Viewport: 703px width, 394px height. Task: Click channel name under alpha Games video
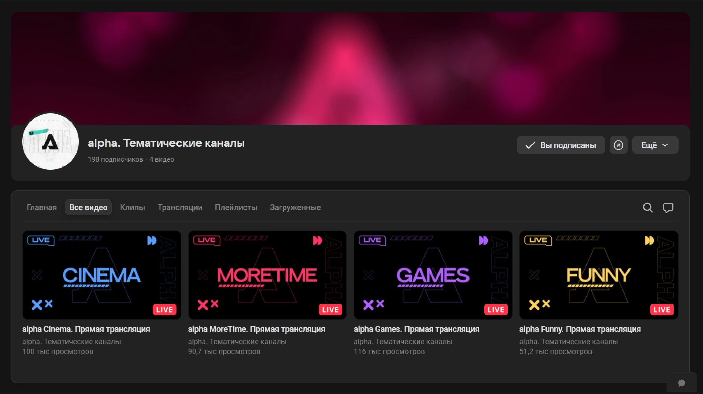click(402, 341)
